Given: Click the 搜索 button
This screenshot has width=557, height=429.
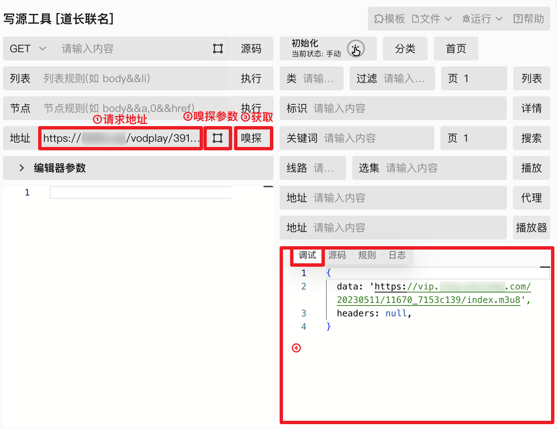Looking at the screenshot, I should (x=532, y=138).
